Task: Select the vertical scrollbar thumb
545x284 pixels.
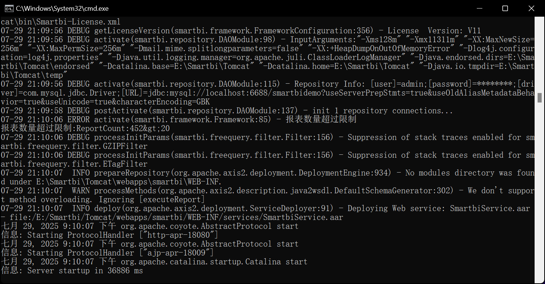Action: coord(540,97)
